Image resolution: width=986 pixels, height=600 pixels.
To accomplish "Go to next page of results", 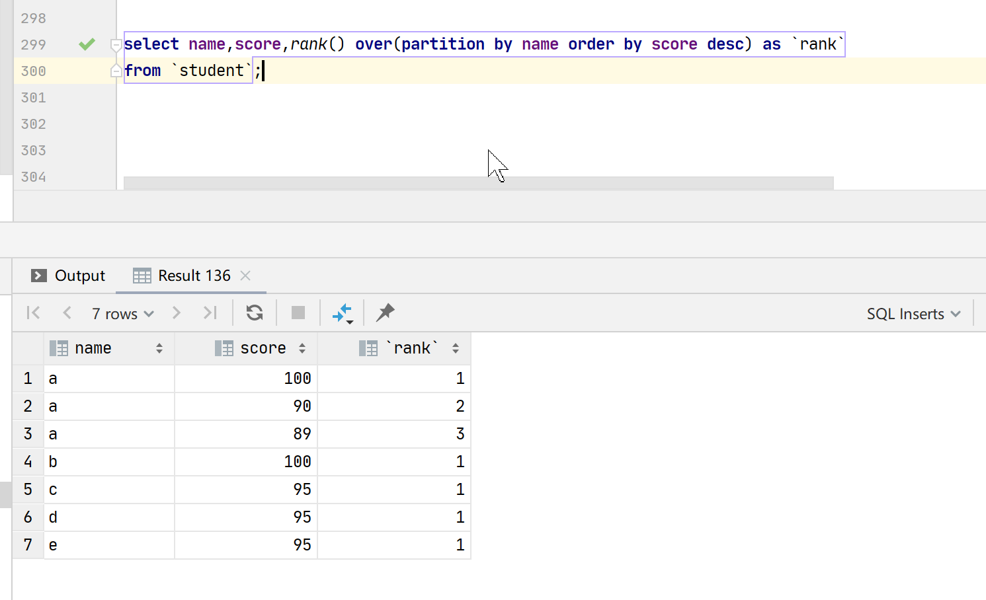I will tap(176, 313).
